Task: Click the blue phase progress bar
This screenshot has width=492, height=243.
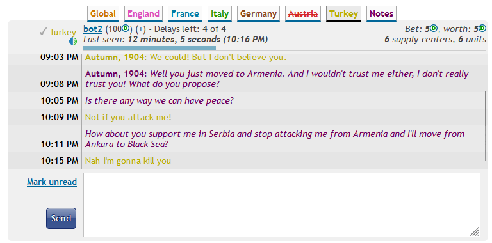Action: pyautogui.click(x=150, y=48)
